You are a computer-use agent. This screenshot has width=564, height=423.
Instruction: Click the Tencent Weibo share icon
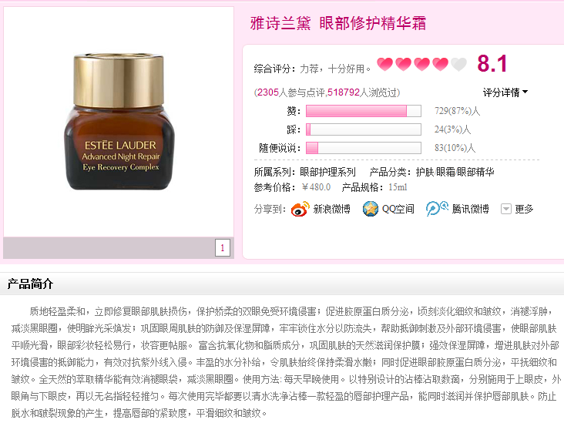(437, 209)
